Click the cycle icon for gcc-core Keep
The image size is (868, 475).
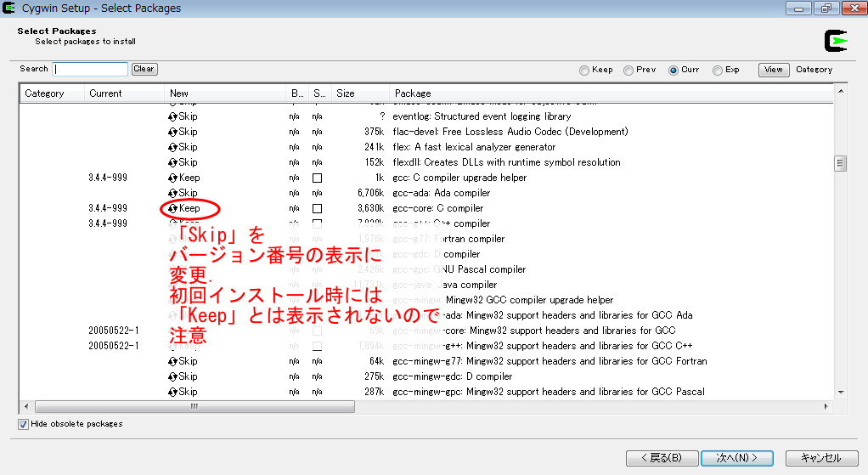point(172,209)
